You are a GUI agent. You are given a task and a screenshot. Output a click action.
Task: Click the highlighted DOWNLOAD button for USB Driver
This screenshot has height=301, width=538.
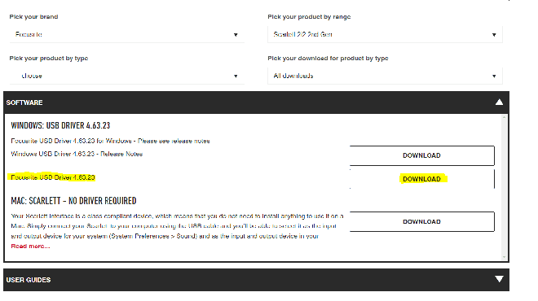(x=422, y=179)
